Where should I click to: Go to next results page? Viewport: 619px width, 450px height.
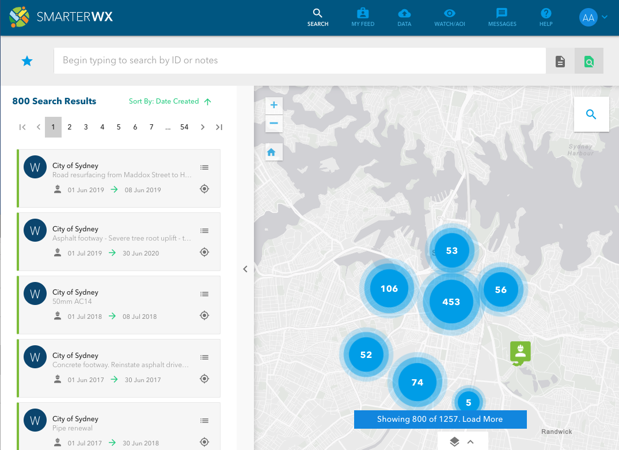pyautogui.click(x=203, y=127)
